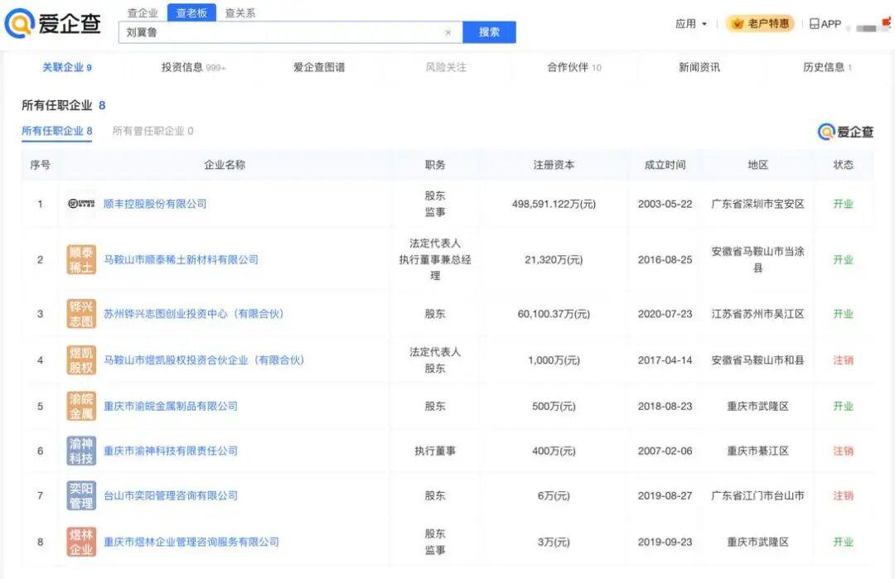Click the 状态 column header
Image resolution: width=895 pixels, height=579 pixels.
[x=843, y=165]
